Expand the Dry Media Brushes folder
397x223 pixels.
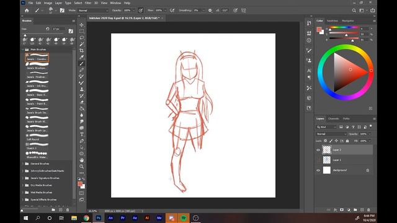pyautogui.click(x=23, y=185)
